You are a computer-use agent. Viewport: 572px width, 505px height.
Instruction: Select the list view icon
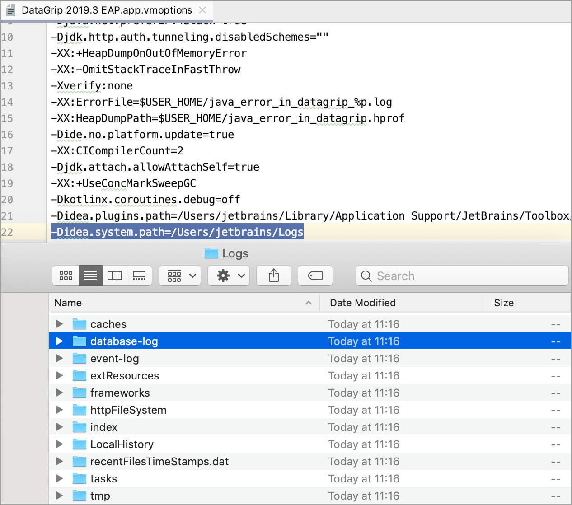click(90, 276)
